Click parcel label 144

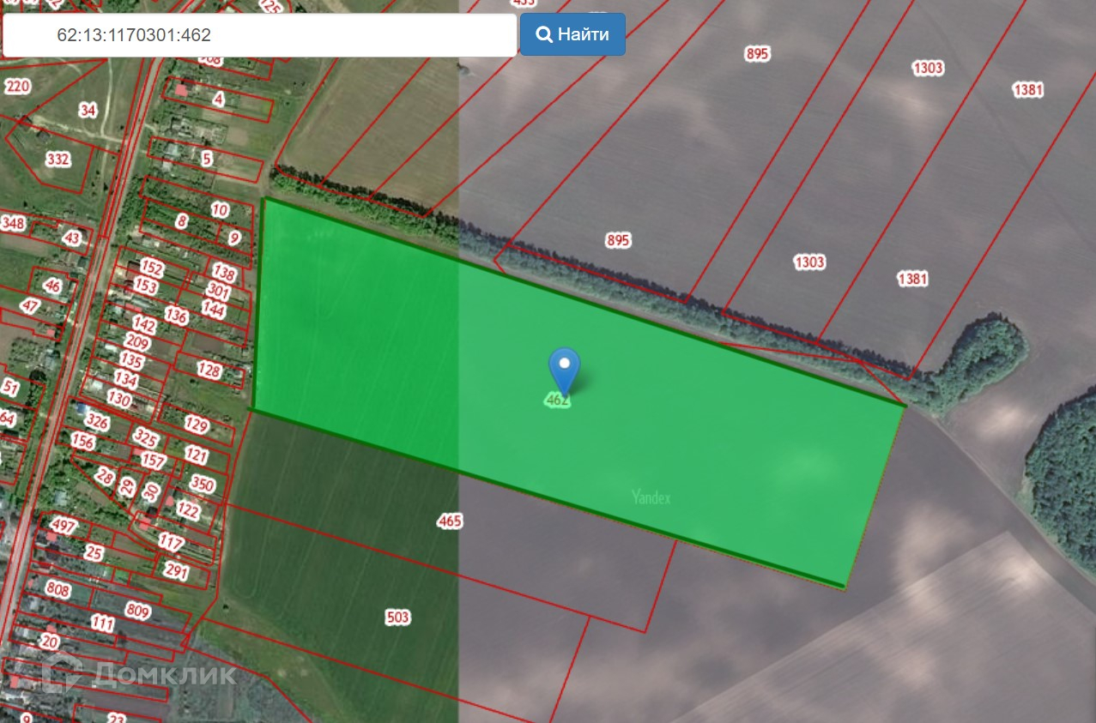click(213, 310)
